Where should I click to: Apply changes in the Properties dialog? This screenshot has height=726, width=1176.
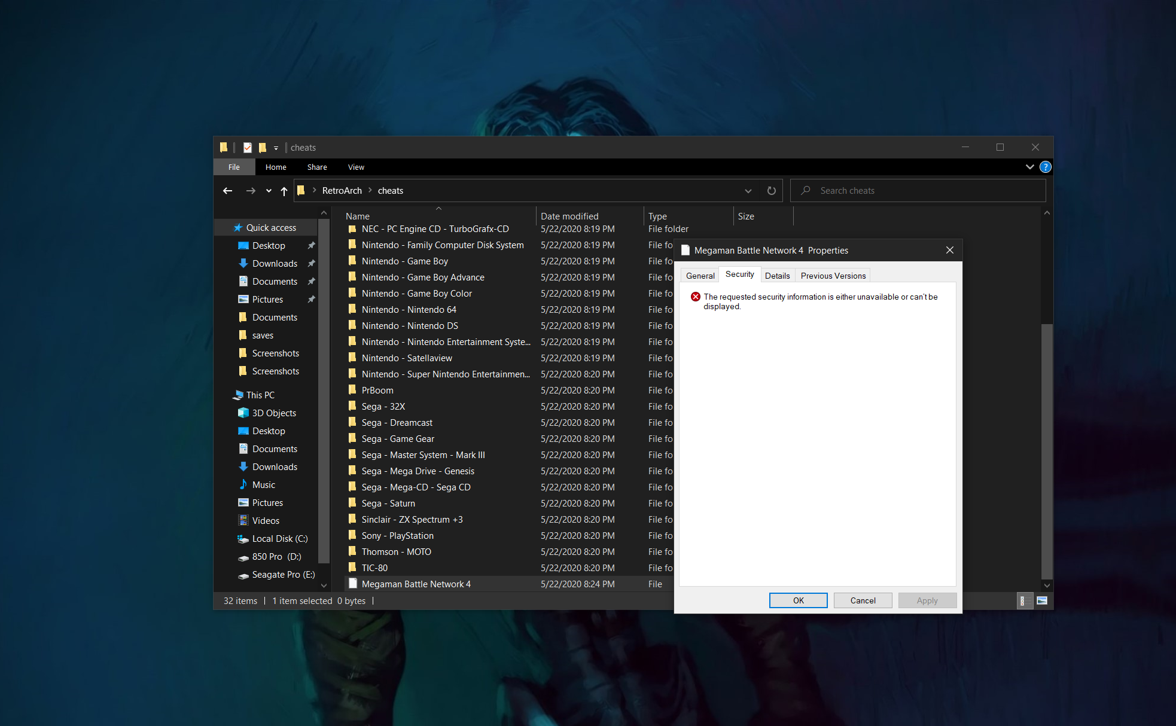pyautogui.click(x=927, y=600)
